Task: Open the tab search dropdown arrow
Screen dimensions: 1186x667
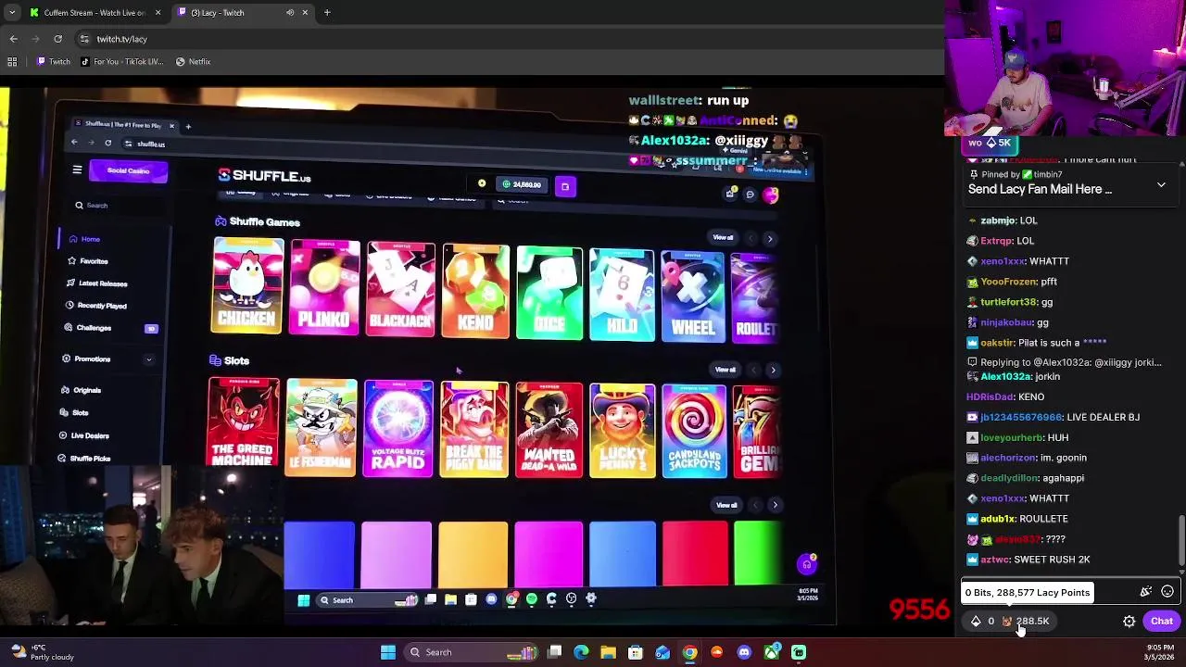Action: point(11,12)
